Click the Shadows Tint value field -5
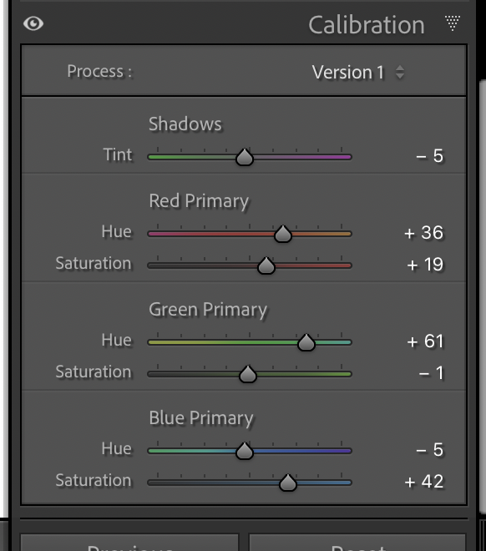The image size is (486, 551). pos(430,155)
